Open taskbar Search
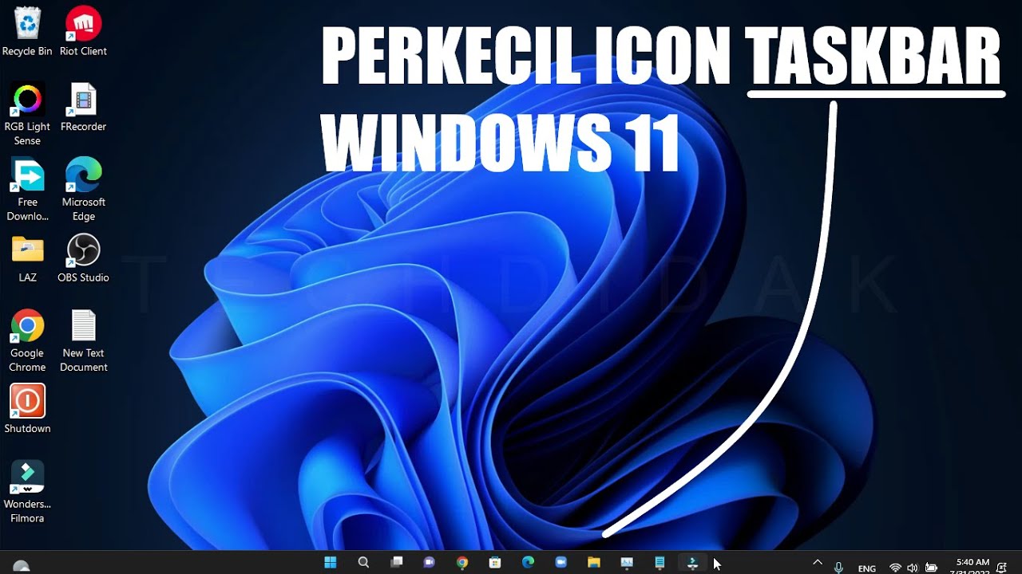Image resolution: width=1022 pixels, height=574 pixels. click(363, 563)
